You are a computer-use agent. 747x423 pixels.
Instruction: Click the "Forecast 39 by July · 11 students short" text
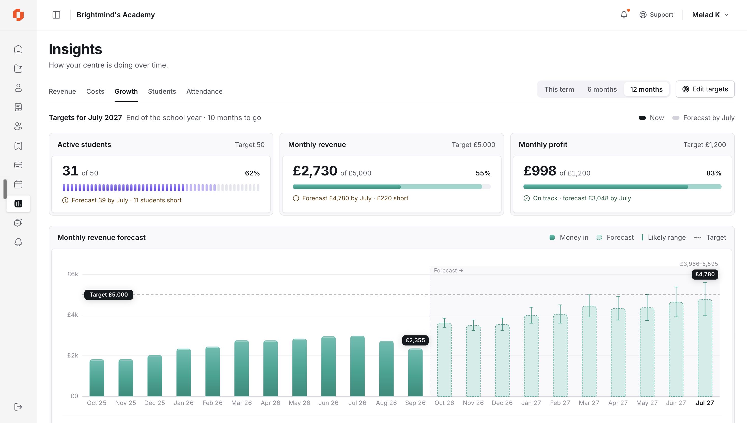[x=127, y=200]
